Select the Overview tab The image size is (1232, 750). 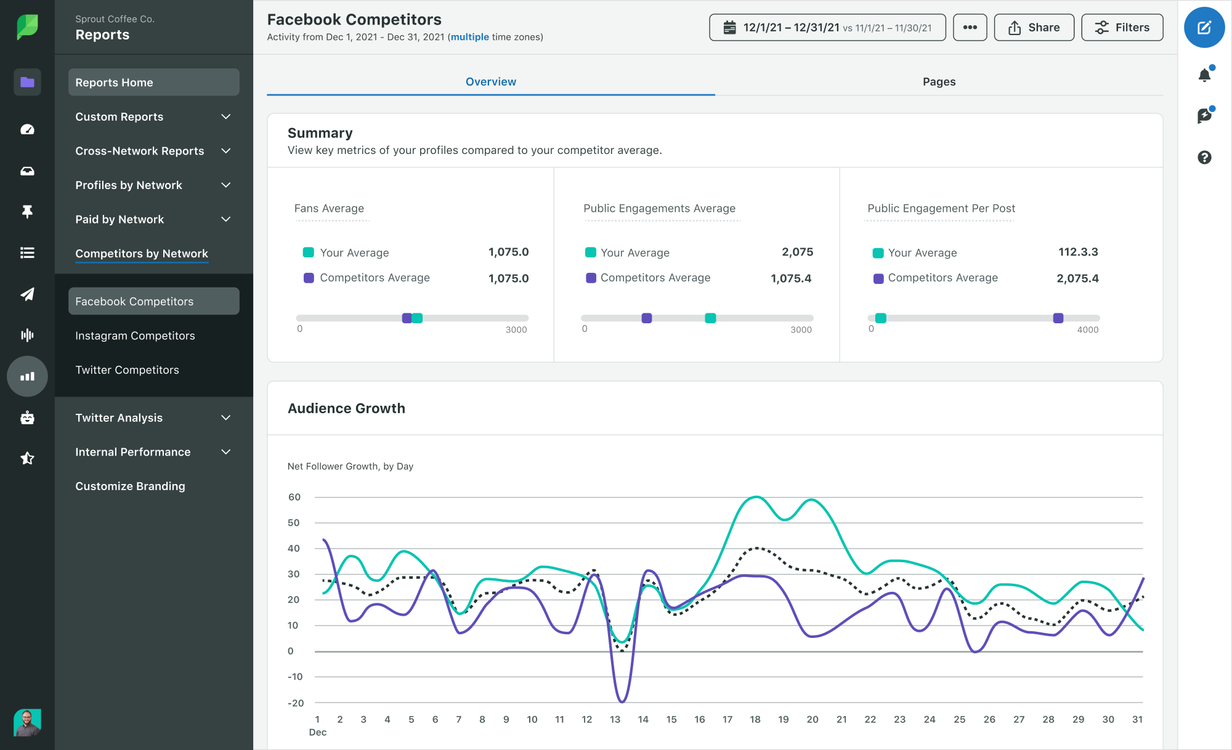tap(491, 81)
